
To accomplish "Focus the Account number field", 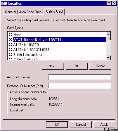I will pyautogui.click(x=80, y=77).
